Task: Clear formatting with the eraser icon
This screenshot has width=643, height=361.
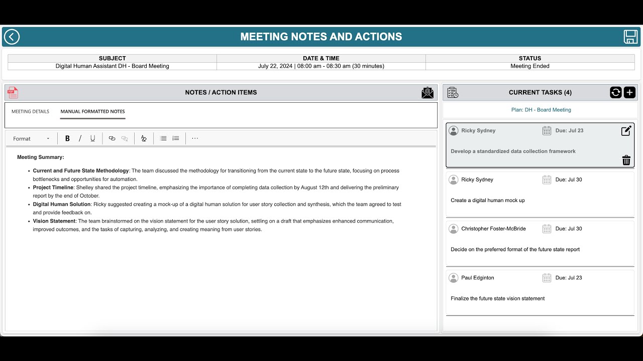Action: click(x=144, y=138)
